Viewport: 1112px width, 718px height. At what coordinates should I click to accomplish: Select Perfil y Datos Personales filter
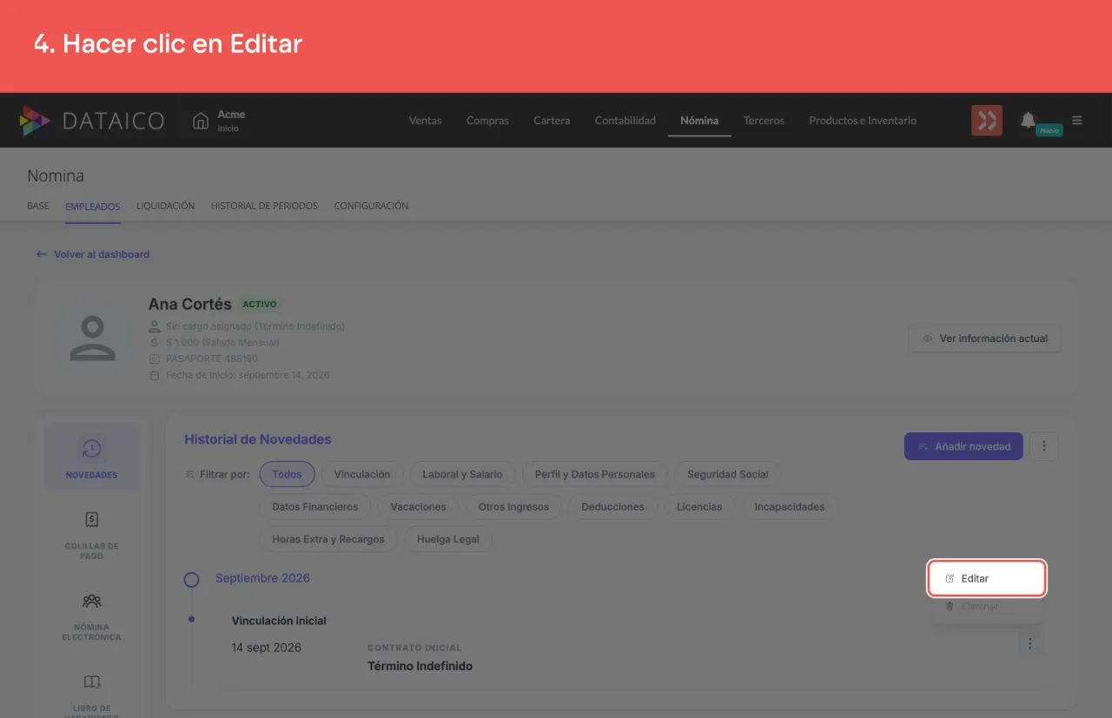pyautogui.click(x=595, y=475)
